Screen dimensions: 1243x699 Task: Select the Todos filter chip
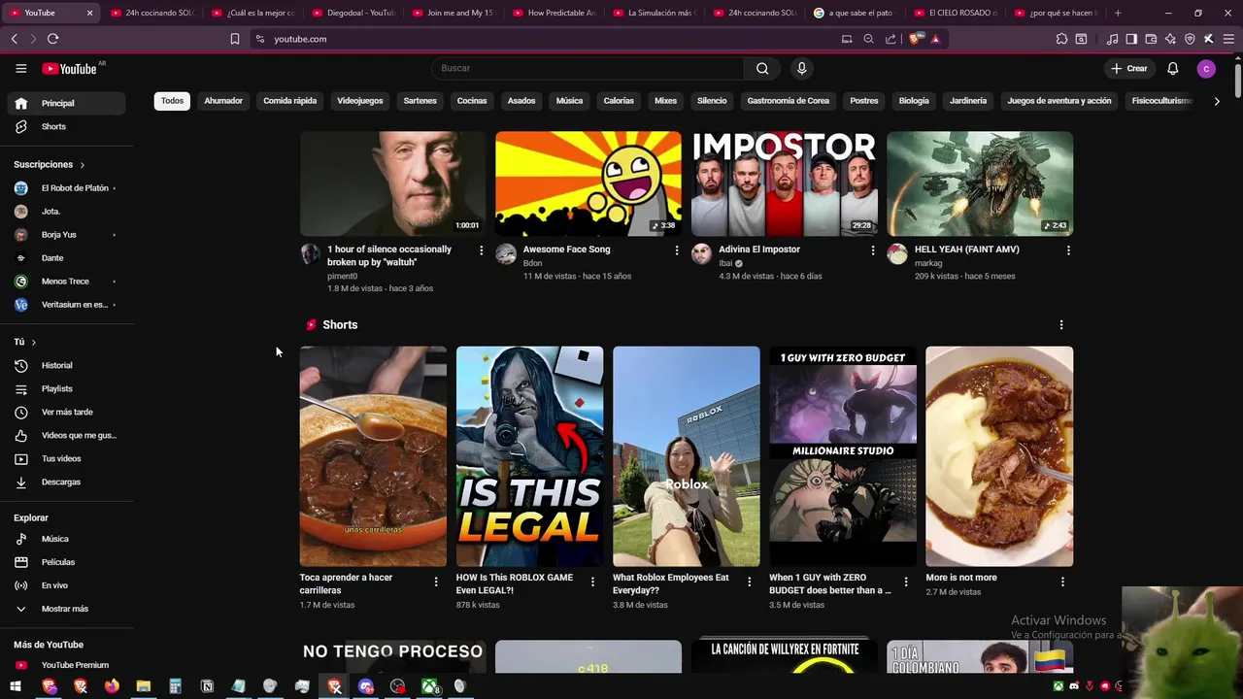point(172,101)
